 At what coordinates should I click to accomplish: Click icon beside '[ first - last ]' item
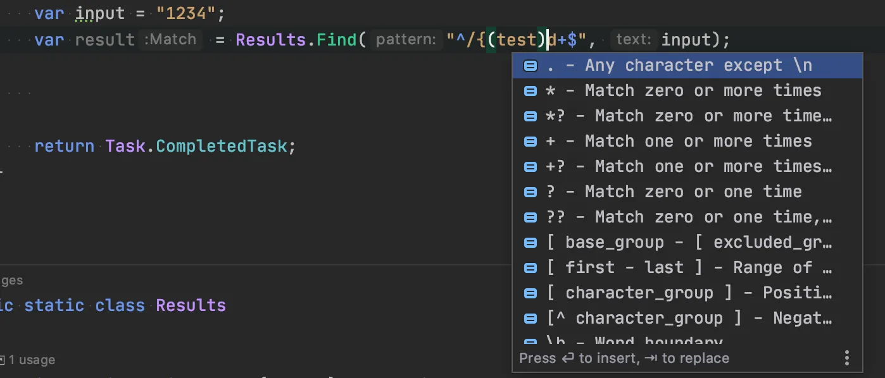530,268
